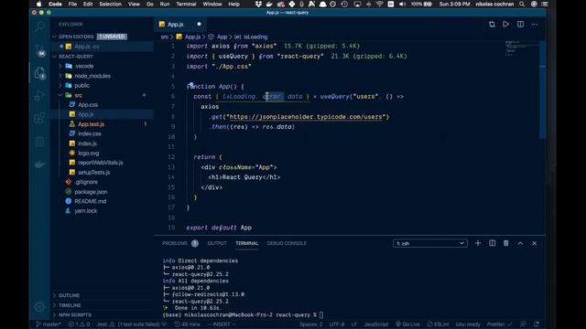The image size is (586, 329).
Task: Open the Explorer view icon
Action: click(x=39, y=73)
